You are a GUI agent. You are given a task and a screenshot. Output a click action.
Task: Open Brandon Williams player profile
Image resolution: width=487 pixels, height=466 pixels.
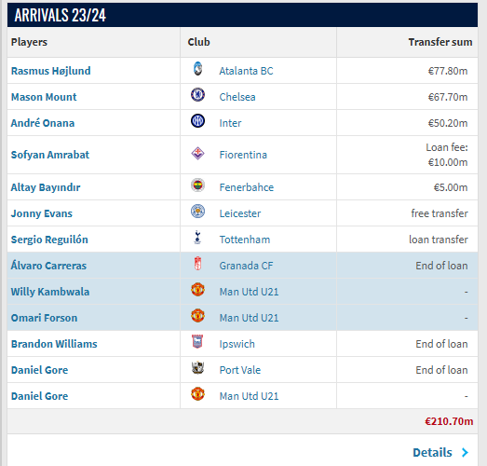[x=54, y=344]
